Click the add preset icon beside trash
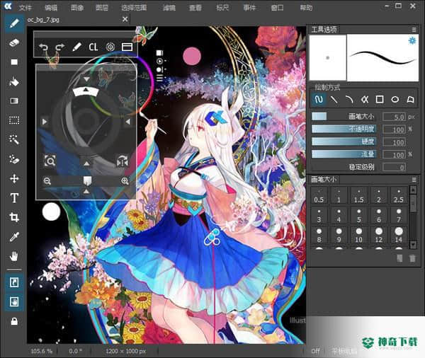This screenshot has height=358, width=425. coord(399,258)
